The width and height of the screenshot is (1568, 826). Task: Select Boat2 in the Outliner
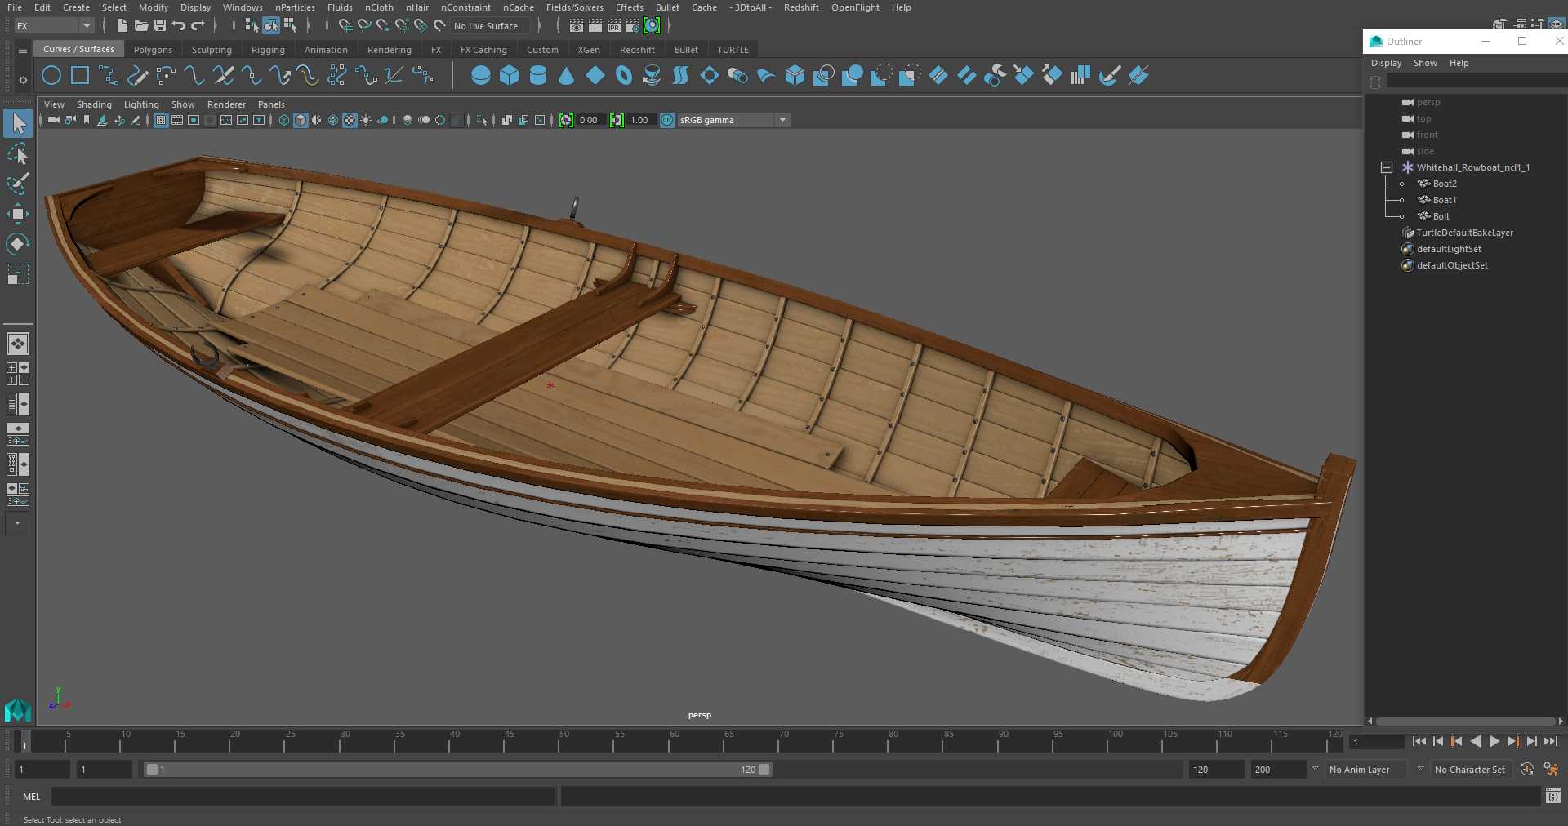click(1445, 184)
